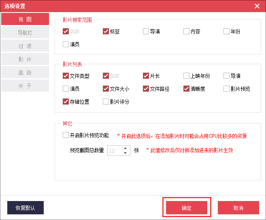
Task: Open the 影片 settings tab
Action: coord(25,59)
